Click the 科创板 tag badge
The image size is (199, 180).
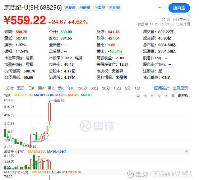pos(115,8)
